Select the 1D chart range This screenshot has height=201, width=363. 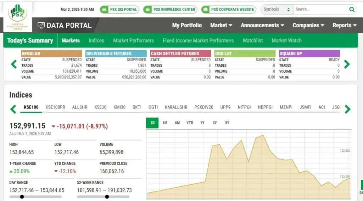(152, 123)
